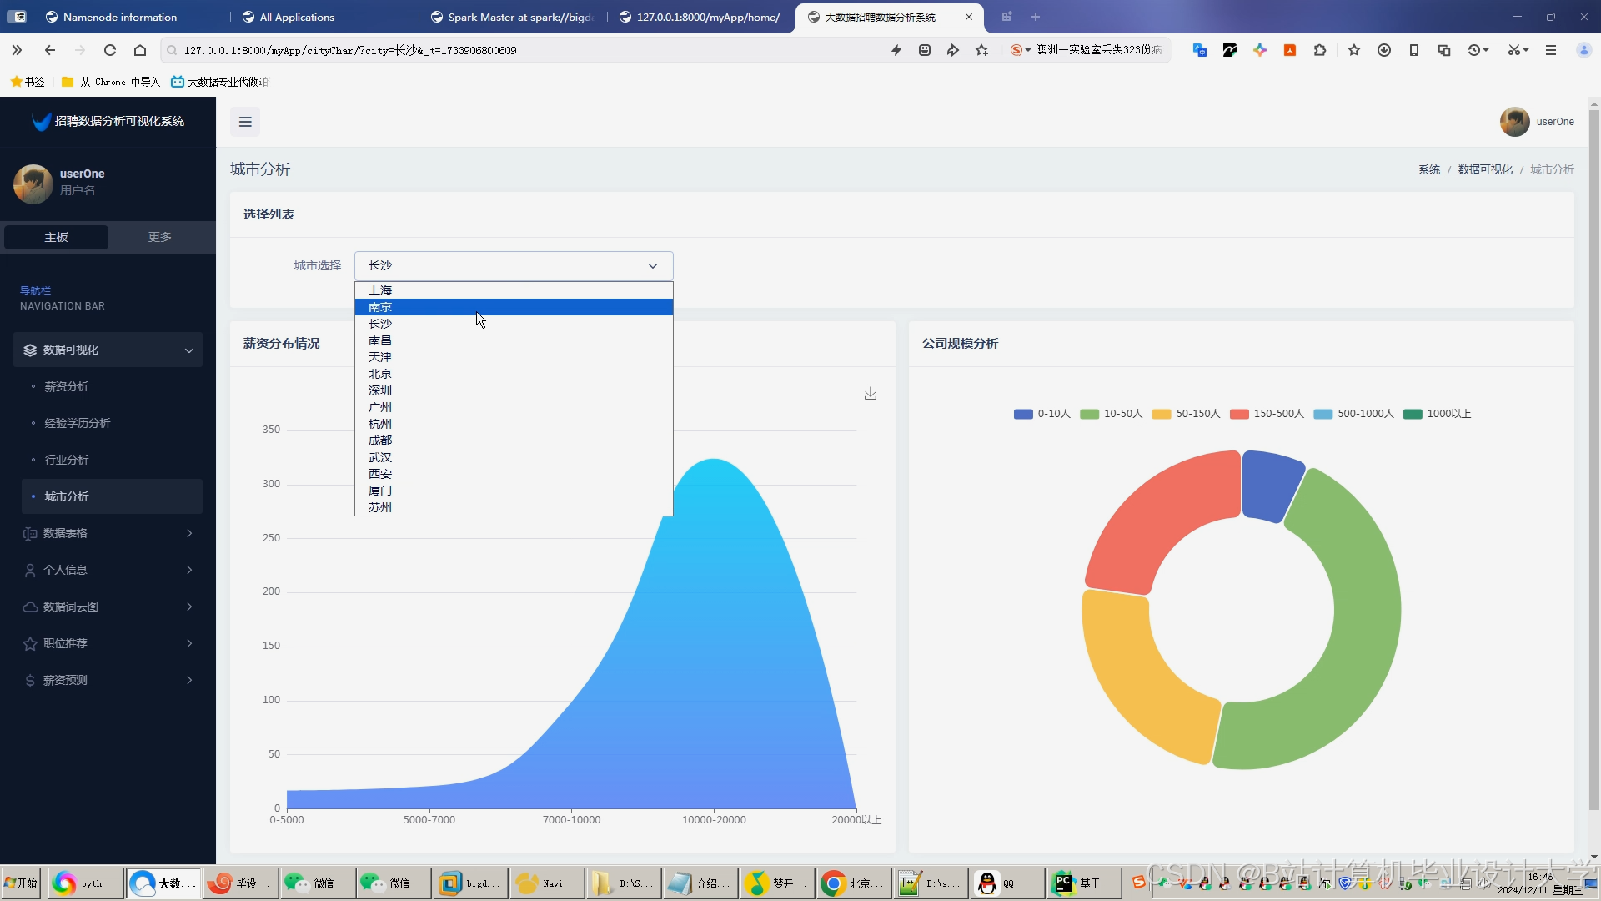Click the 职位推荐 star icon
The width and height of the screenshot is (1601, 901).
pyautogui.click(x=29, y=643)
